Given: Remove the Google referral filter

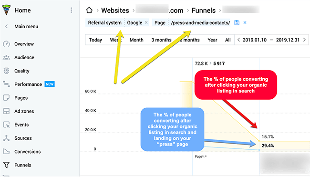Looking at the screenshot, I should [146, 22].
